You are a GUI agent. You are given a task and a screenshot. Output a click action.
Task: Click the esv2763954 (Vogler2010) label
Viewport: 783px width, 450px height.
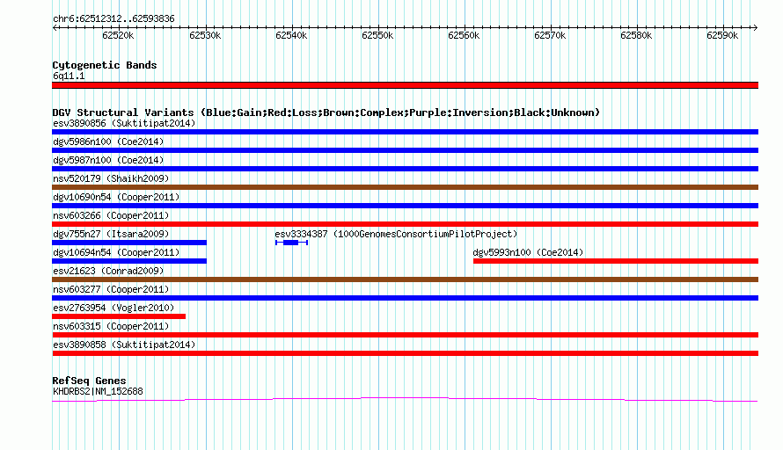click(x=113, y=308)
